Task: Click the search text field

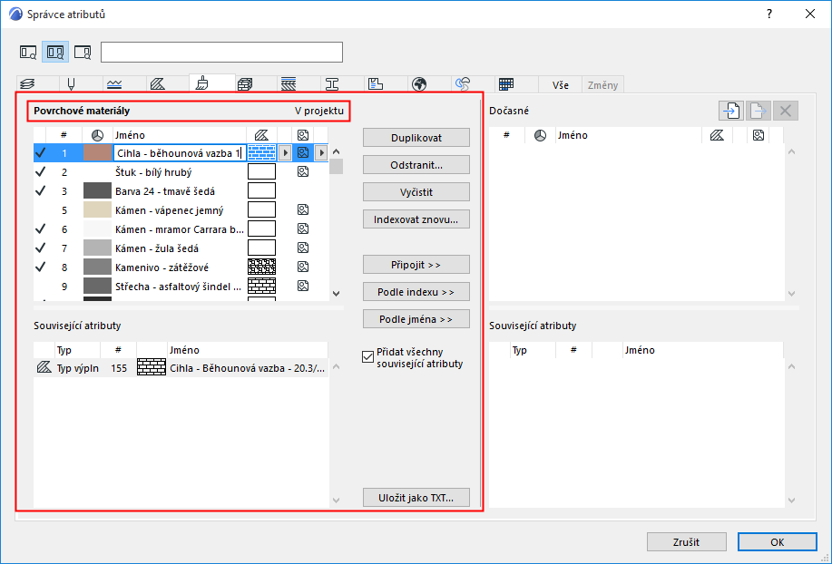Action: pyautogui.click(x=221, y=52)
